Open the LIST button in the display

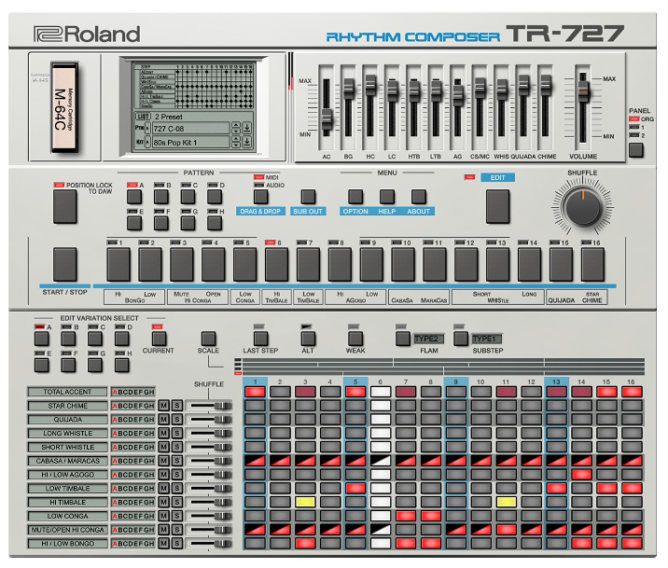143,117
